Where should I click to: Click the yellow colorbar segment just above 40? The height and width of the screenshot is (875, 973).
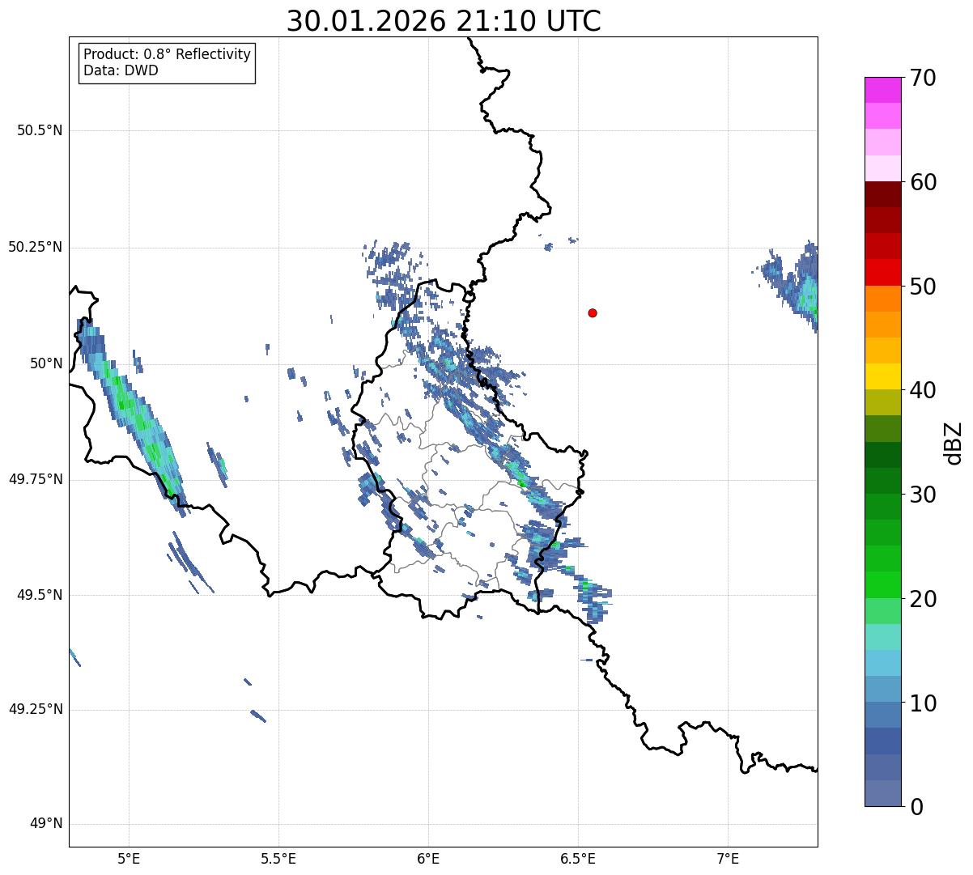click(882, 376)
